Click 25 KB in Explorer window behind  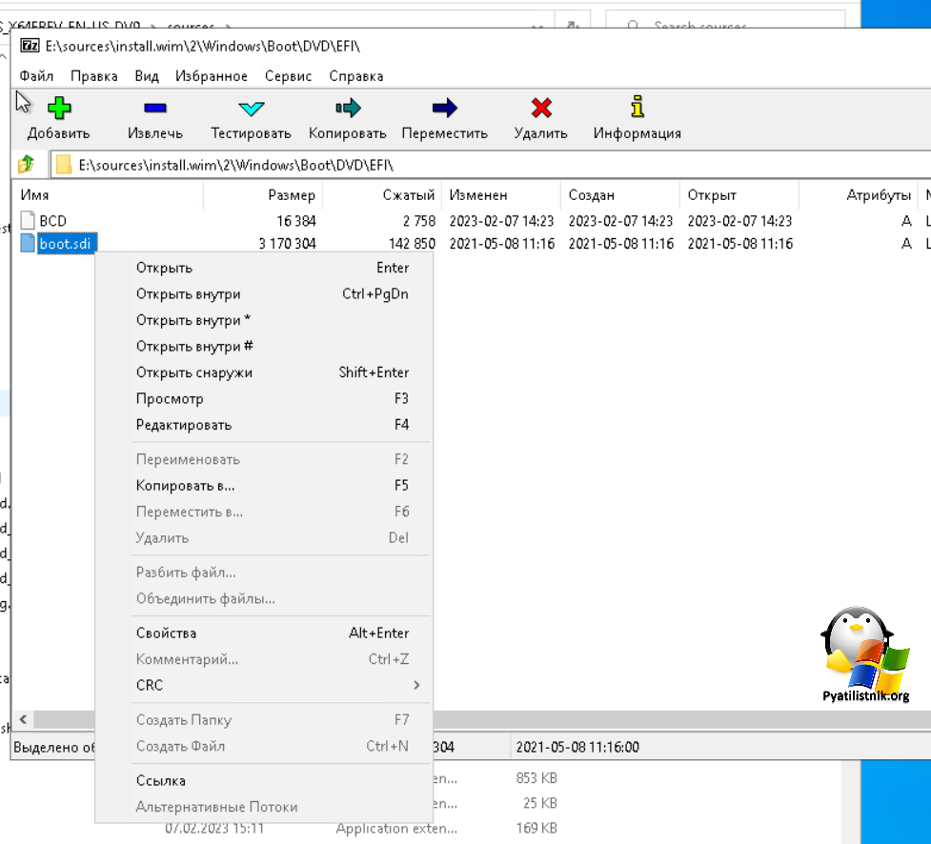(x=540, y=802)
